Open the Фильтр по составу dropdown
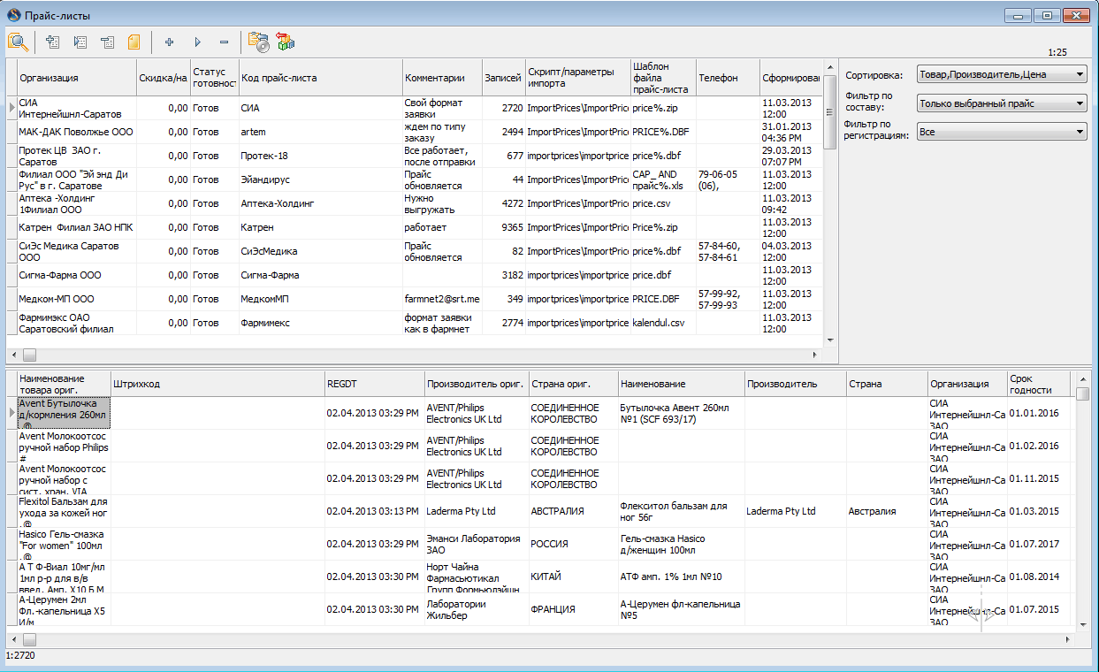Viewport: 1099px width, 672px height. (1002, 103)
